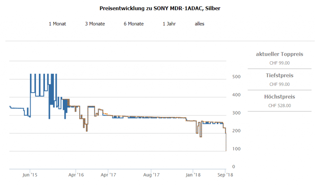Click the 0 price axis label
Viewport: 315px width, 185px height.
233,167
